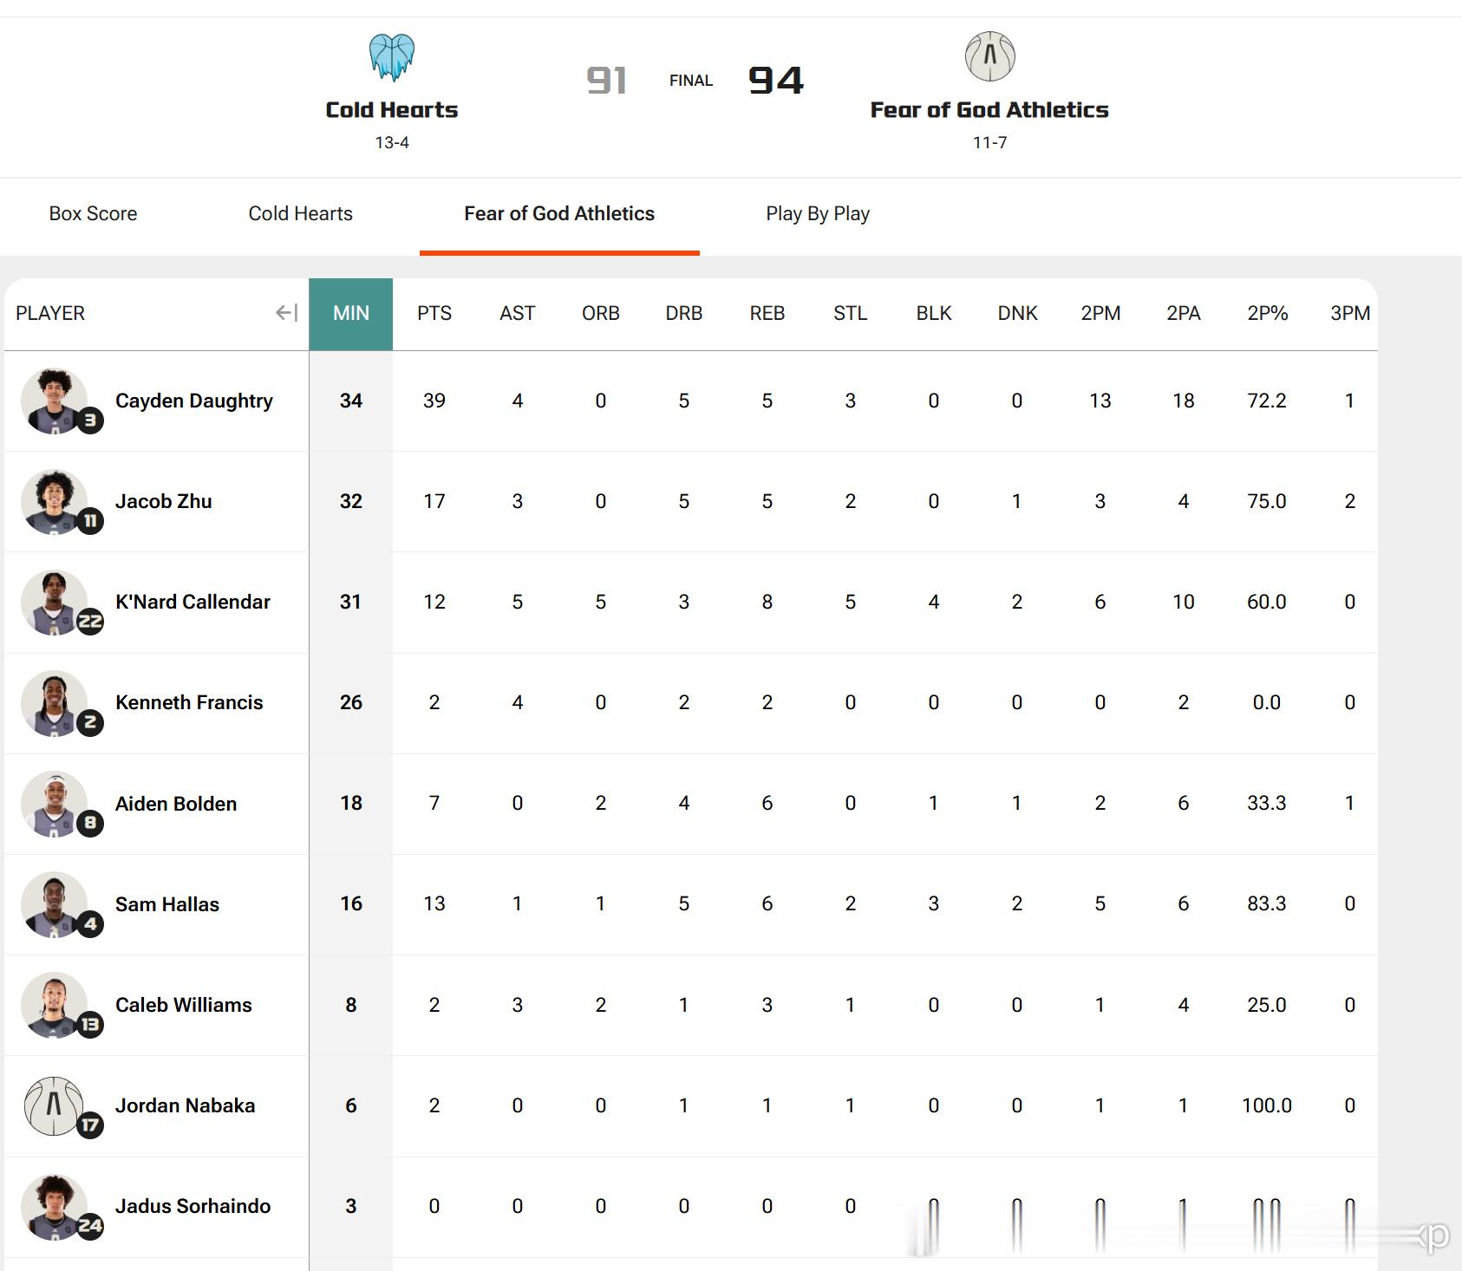Click Sam Hallas's 83.3 two-point percentage
The width and height of the screenshot is (1462, 1271).
[1267, 904]
